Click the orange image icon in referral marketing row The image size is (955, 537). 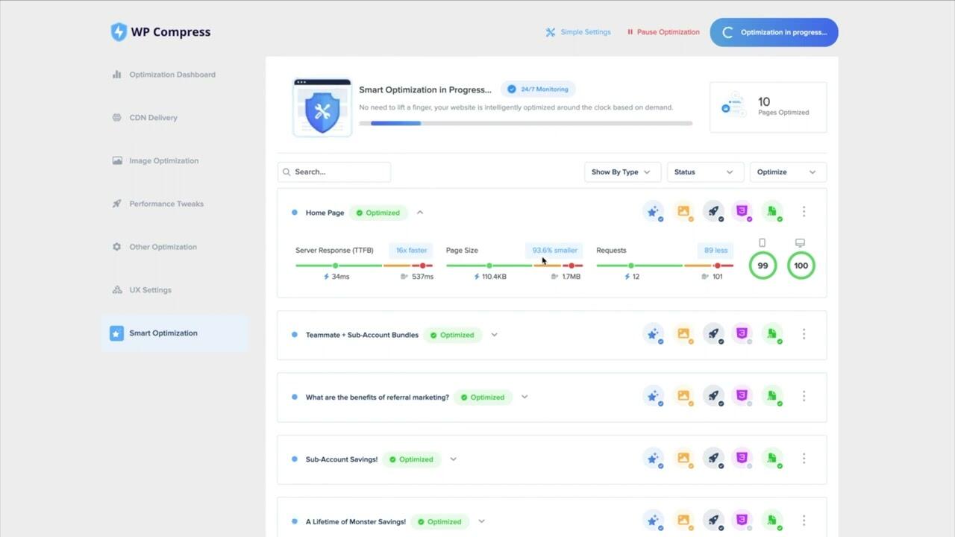683,396
